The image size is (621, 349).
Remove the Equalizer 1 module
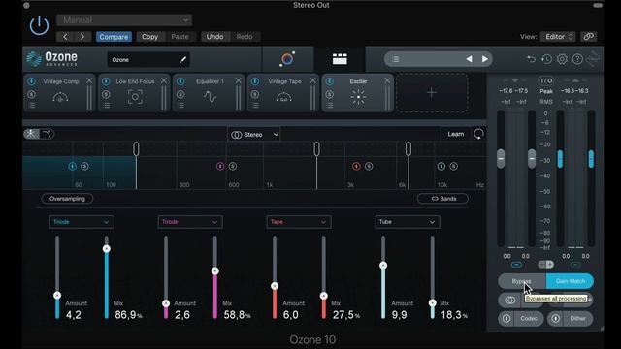(238, 80)
